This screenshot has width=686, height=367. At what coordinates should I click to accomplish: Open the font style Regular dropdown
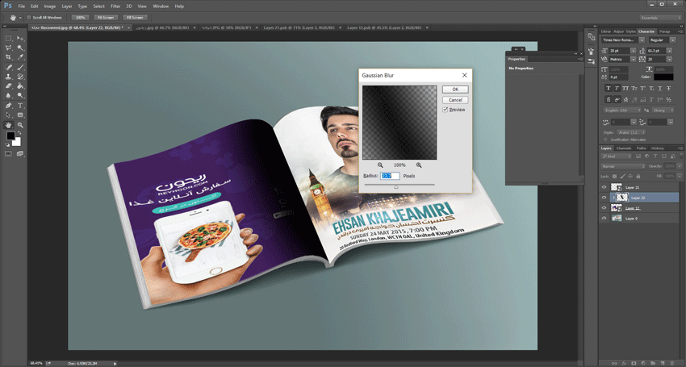pyautogui.click(x=672, y=40)
